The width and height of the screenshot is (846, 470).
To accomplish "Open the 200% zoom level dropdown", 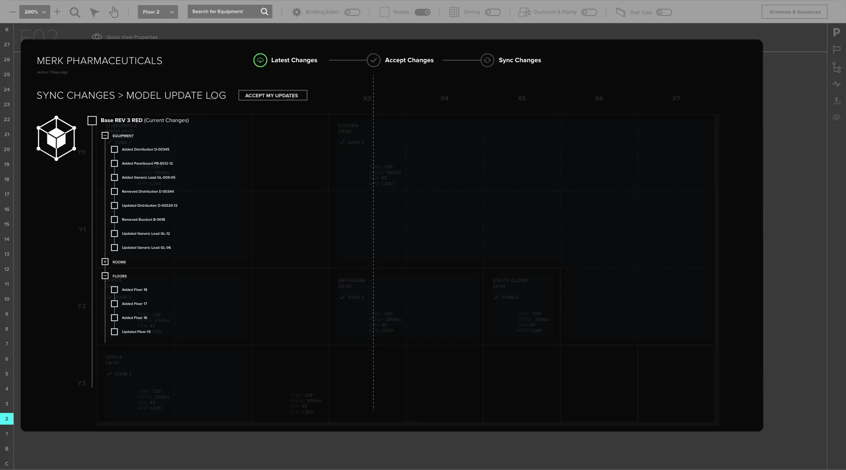I will 35,12.
